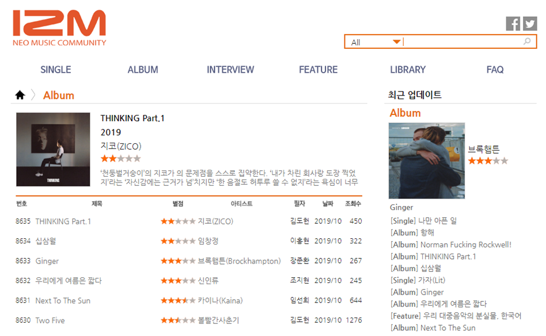Open list row Next To The Sun
Image resolution: width=546 pixels, height=336 pixels.
(63, 300)
